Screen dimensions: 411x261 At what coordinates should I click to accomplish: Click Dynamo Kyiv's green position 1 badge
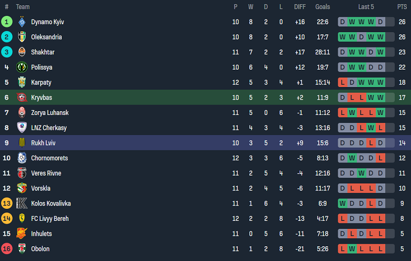click(7, 22)
